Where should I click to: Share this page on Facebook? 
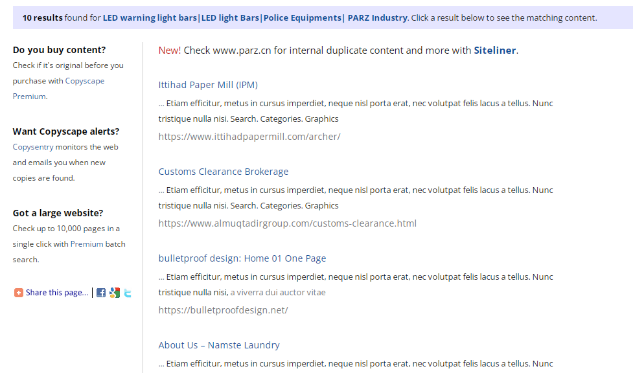pyautogui.click(x=101, y=293)
